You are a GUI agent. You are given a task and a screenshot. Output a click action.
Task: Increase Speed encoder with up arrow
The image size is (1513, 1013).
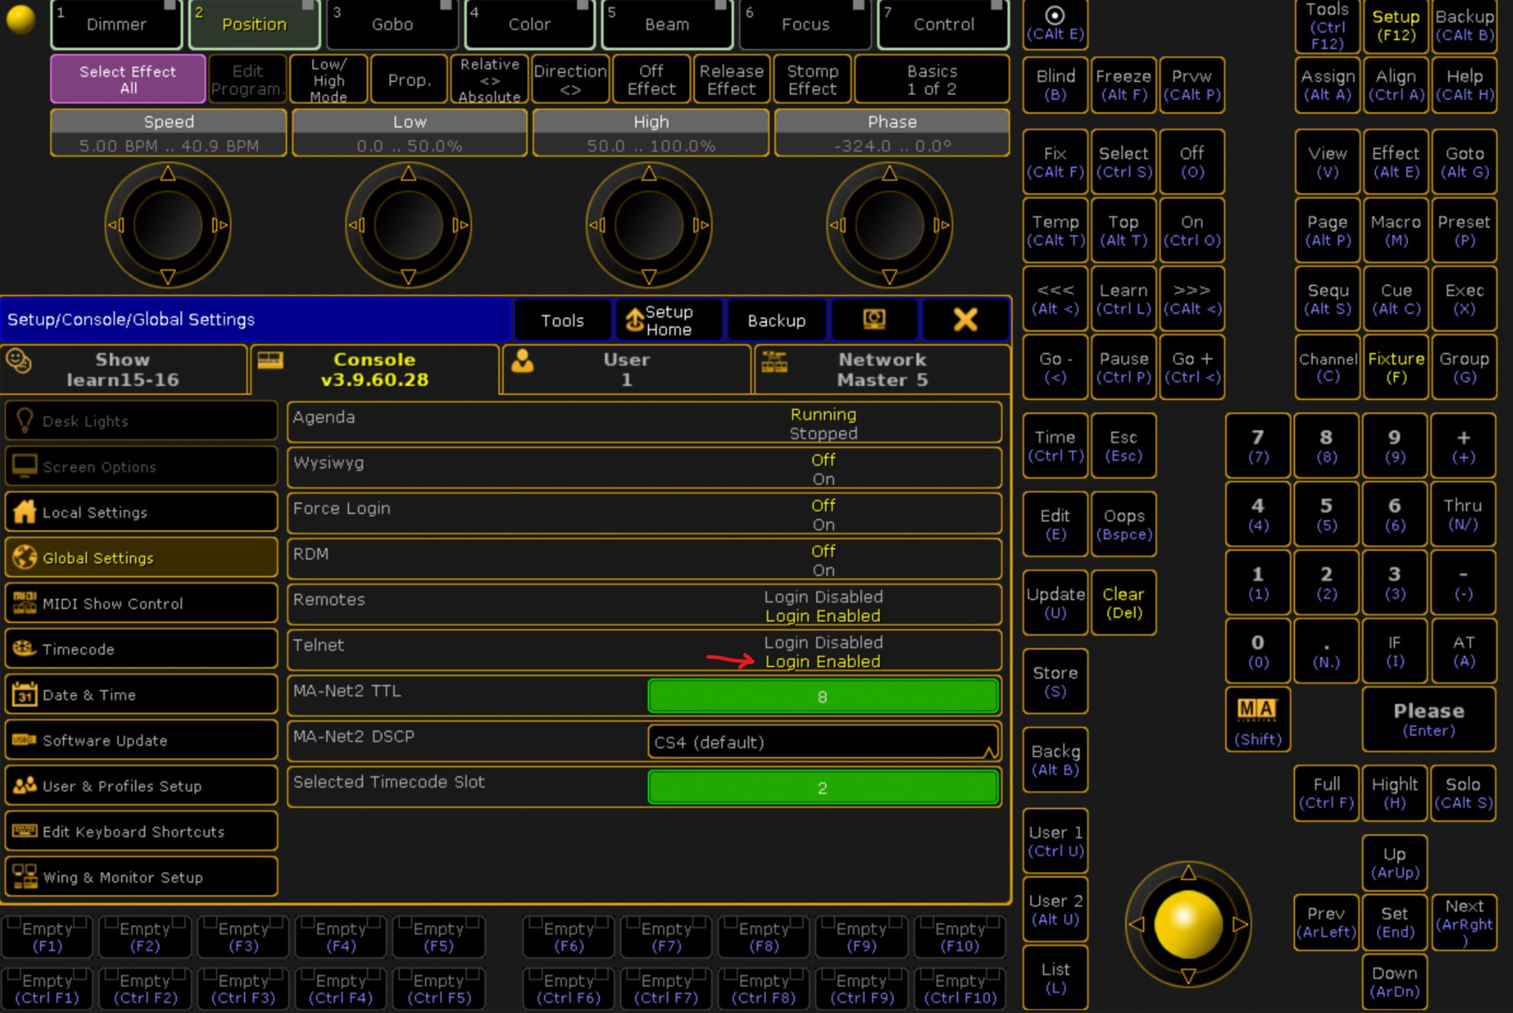coord(168,173)
